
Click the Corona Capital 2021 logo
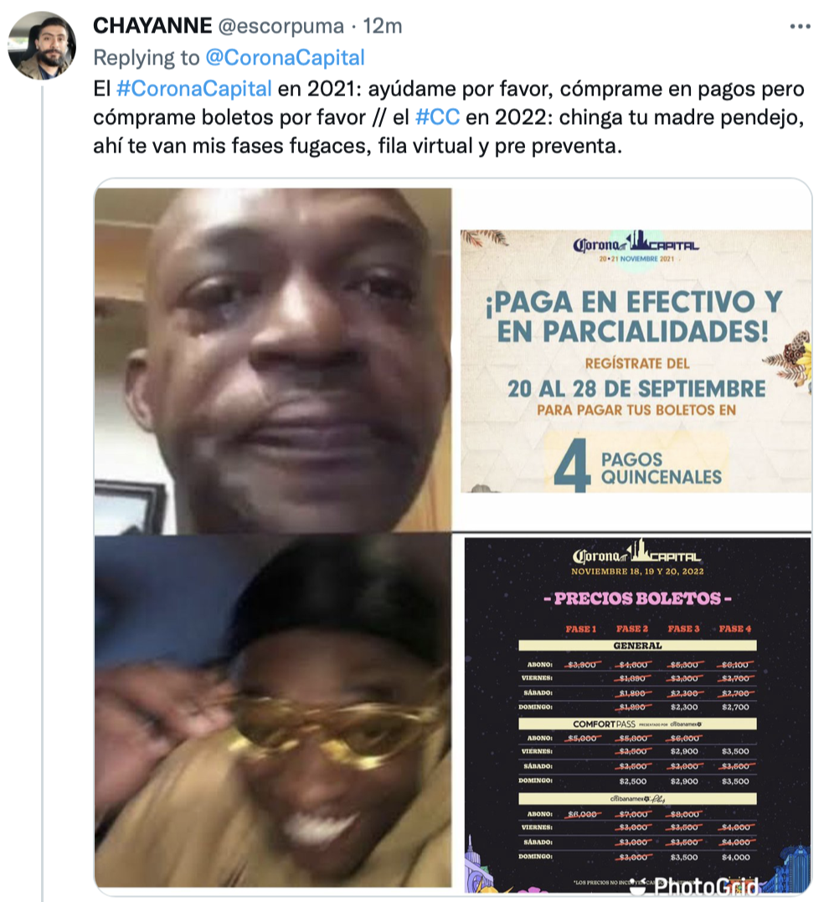coord(636,246)
